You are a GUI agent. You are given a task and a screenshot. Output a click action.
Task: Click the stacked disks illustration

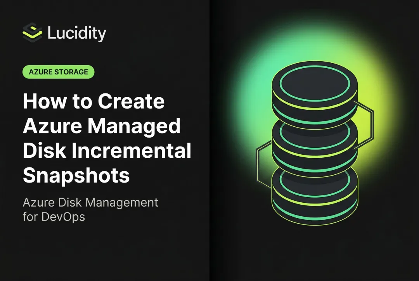point(315,143)
